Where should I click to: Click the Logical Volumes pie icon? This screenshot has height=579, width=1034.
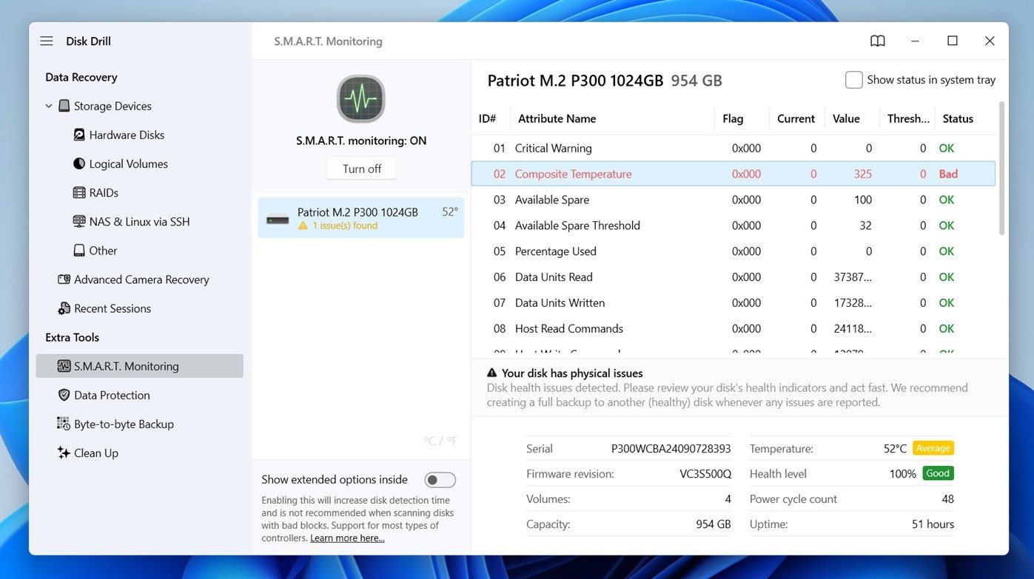pyautogui.click(x=79, y=163)
